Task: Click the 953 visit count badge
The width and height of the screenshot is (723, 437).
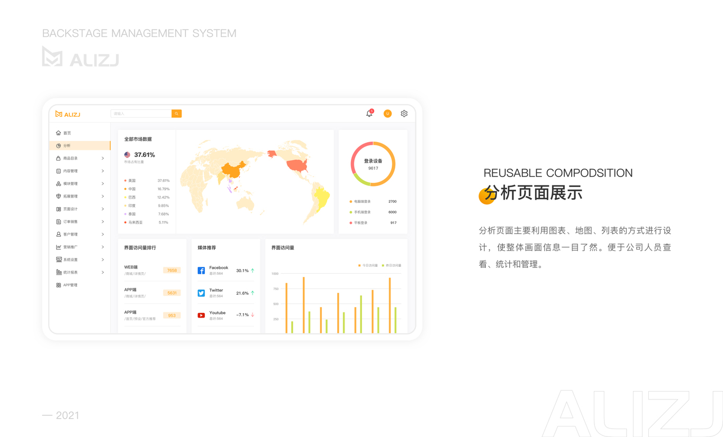Action: point(172,315)
